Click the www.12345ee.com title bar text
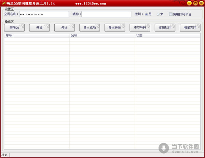This screenshot has width=205, height=158. click(x=91, y=4)
